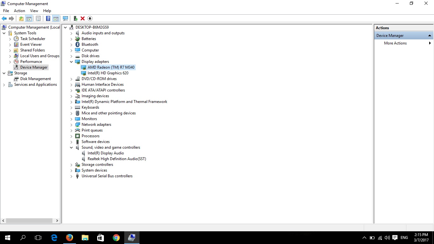Click the red X Uninstall toolbar icon
Viewport: 434px width, 244px height.
(83, 18)
